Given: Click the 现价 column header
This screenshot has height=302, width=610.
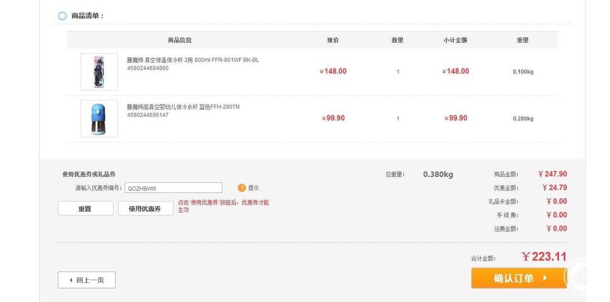Looking at the screenshot, I should (333, 40).
